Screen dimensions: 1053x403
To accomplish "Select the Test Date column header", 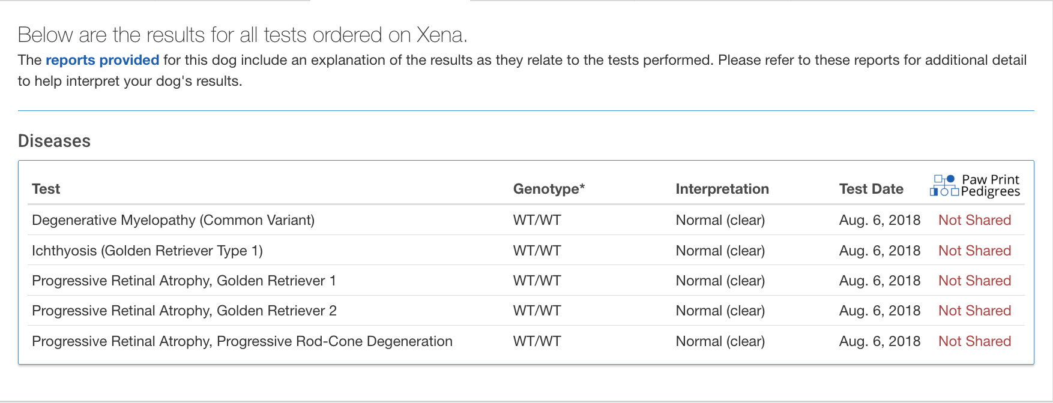I will pyautogui.click(x=871, y=189).
